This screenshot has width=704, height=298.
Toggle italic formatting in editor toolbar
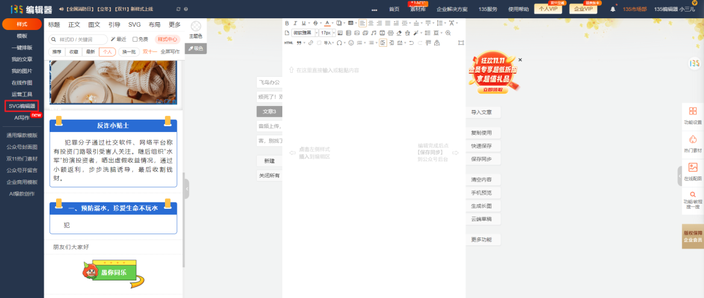(295, 23)
